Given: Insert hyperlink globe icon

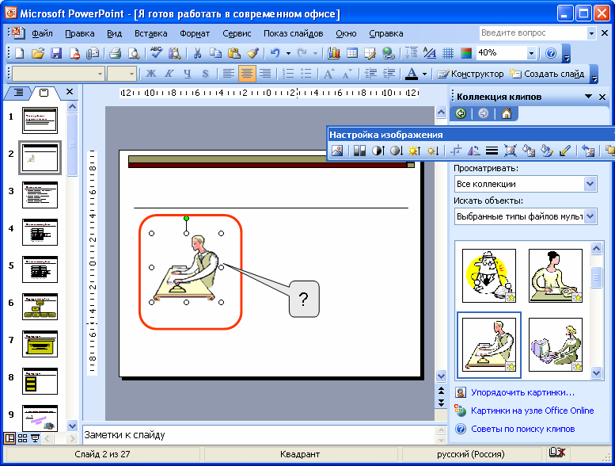Looking at the screenshot, I should click(x=389, y=53).
